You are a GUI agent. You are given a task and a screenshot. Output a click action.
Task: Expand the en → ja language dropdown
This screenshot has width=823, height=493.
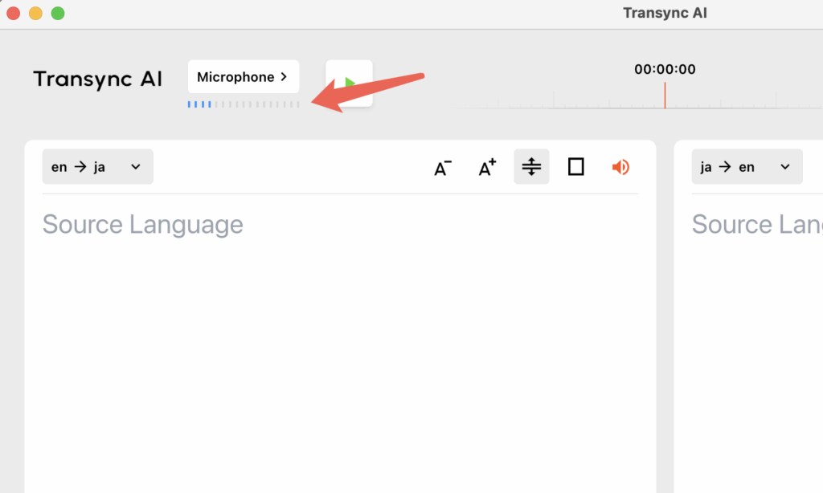(97, 167)
